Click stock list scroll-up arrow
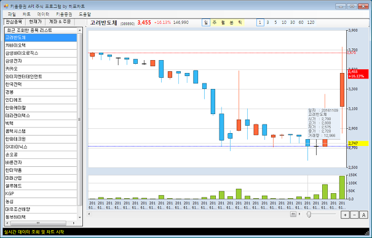 pos(80,30)
